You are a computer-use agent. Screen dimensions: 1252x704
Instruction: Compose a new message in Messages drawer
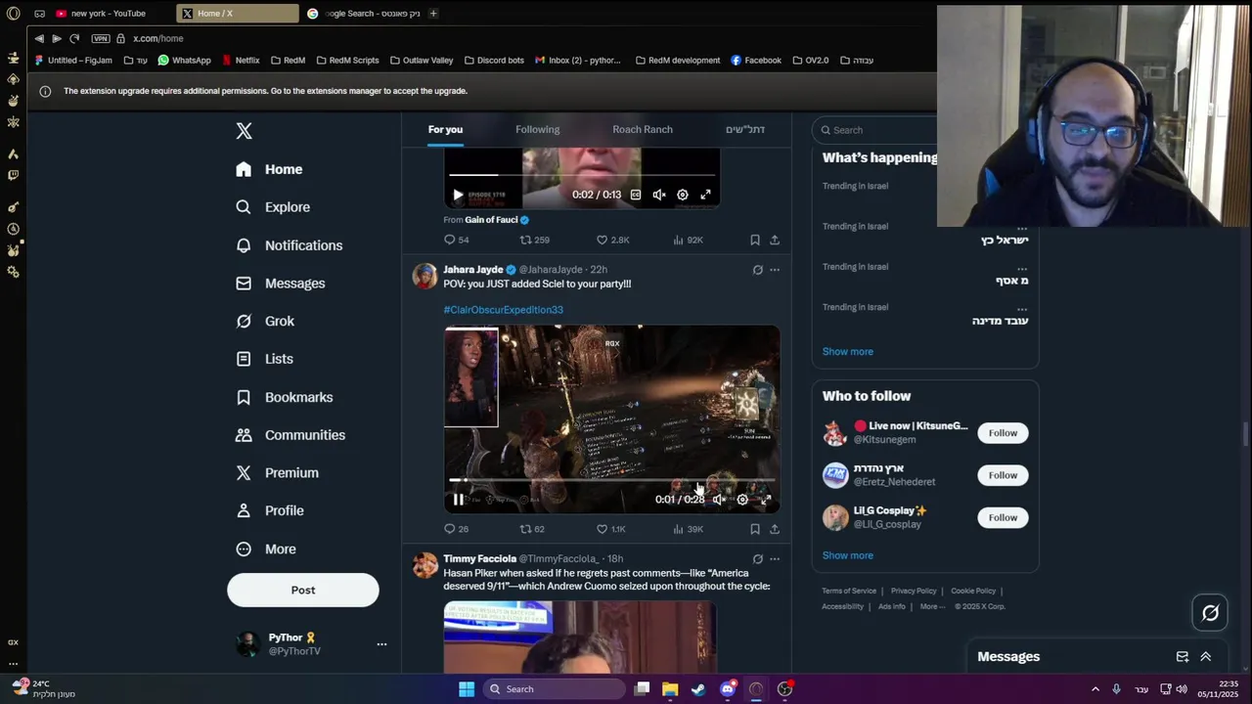[x=1183, y=657]
